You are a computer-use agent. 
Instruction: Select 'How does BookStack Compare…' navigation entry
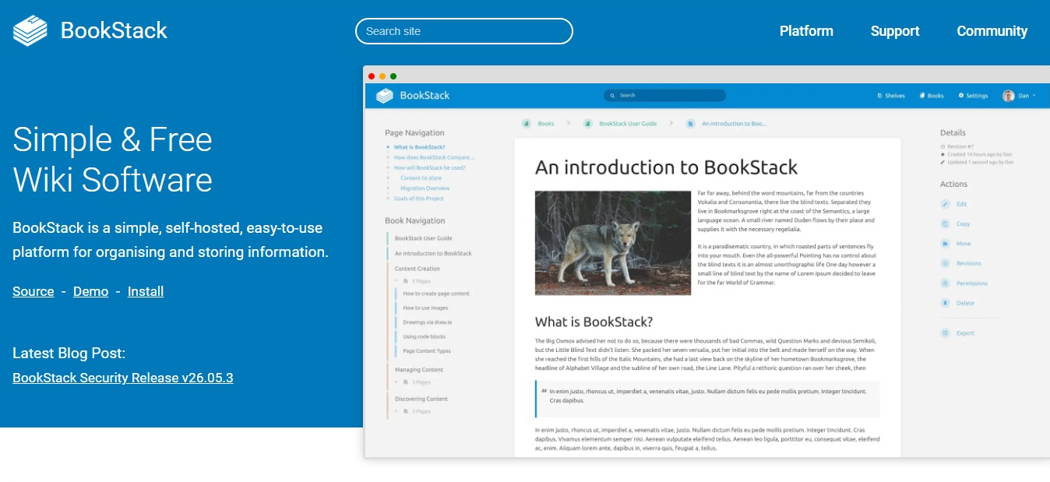[x=434, y=157]
